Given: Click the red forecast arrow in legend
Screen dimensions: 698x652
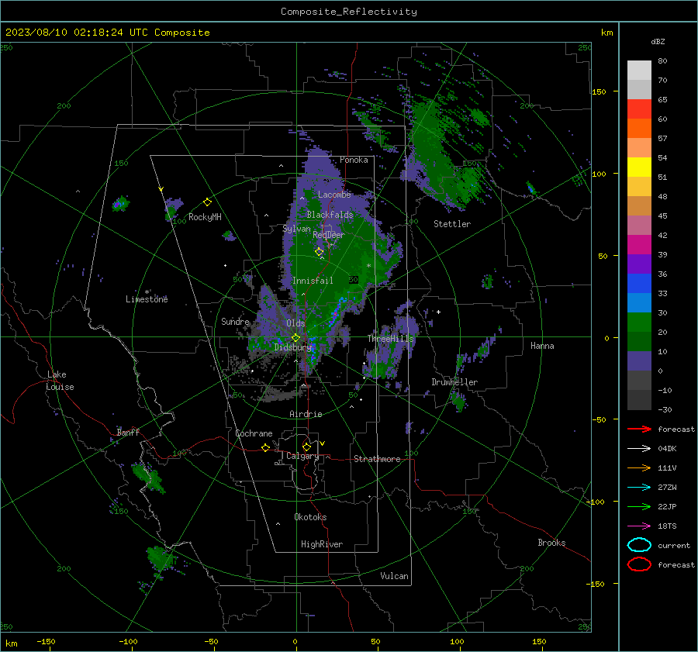Looking at the screenshot, I should click(x=639, y=429).
